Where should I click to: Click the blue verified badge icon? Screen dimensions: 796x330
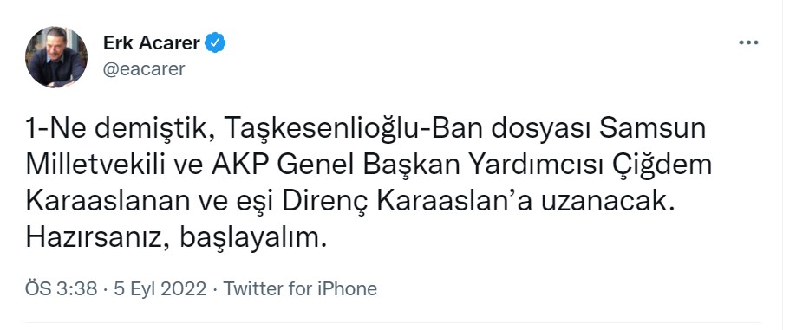[215, 43]
